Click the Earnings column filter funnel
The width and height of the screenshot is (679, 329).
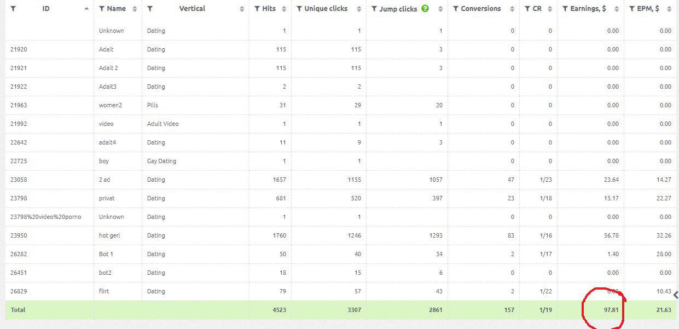coord(565,9)
